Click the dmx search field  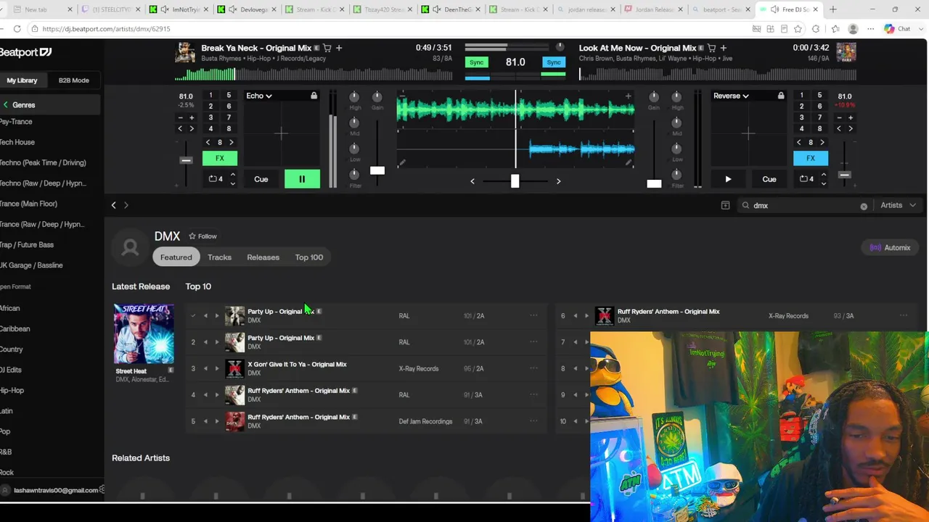(x=804, y=206)
